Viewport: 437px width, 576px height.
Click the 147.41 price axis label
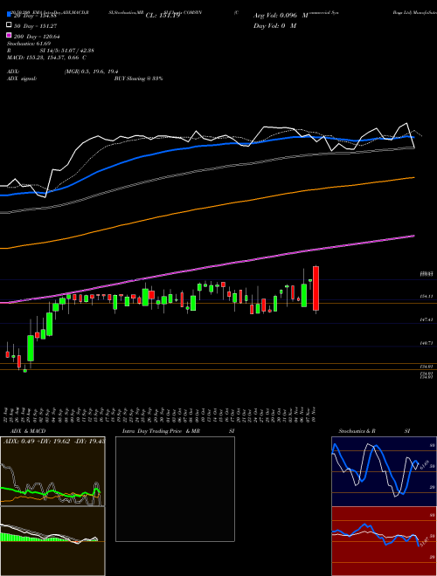[x=427, y=319]
